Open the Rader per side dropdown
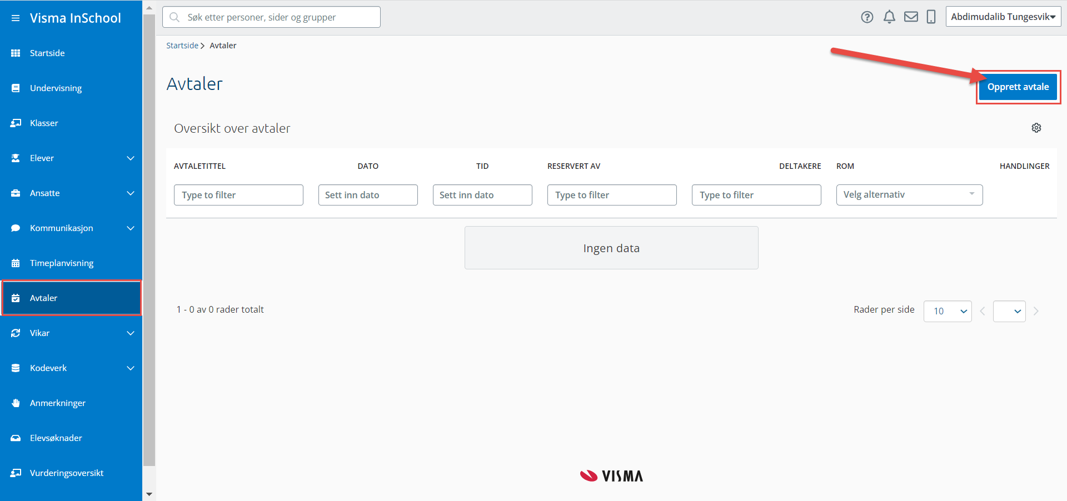The height and width of the screenshot is (501, 1067). (947, 311)
